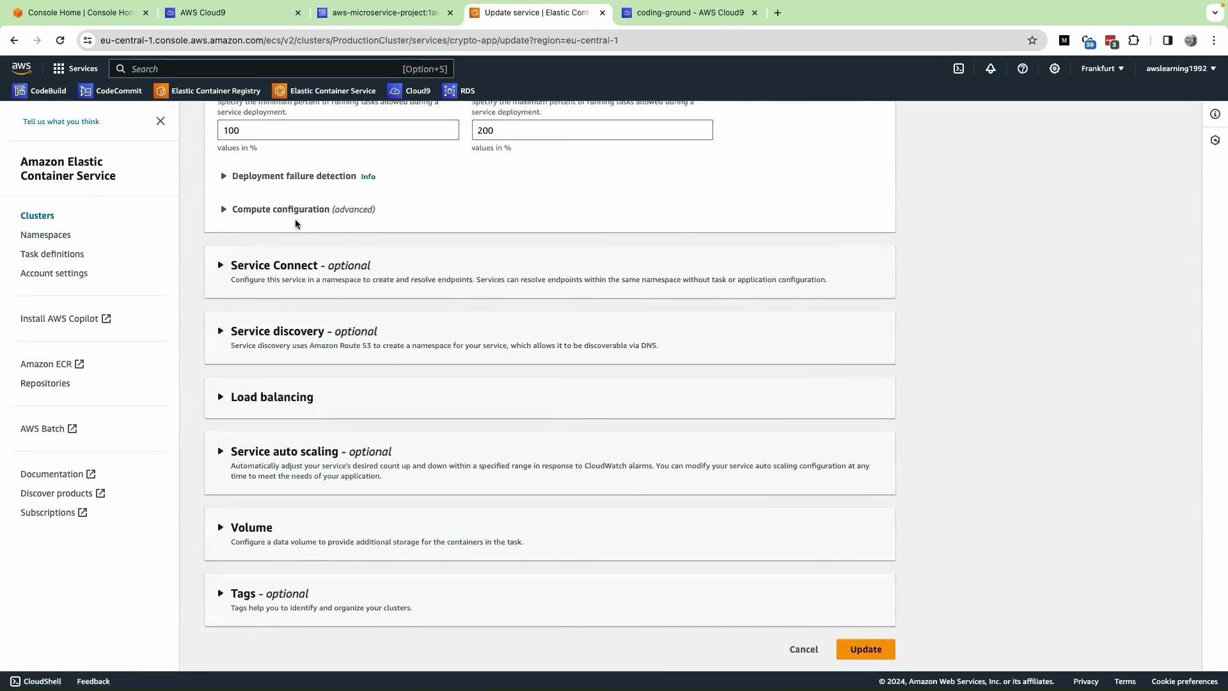
Task: Click the CloudShell footer icon
Action: tap(15, 681)
